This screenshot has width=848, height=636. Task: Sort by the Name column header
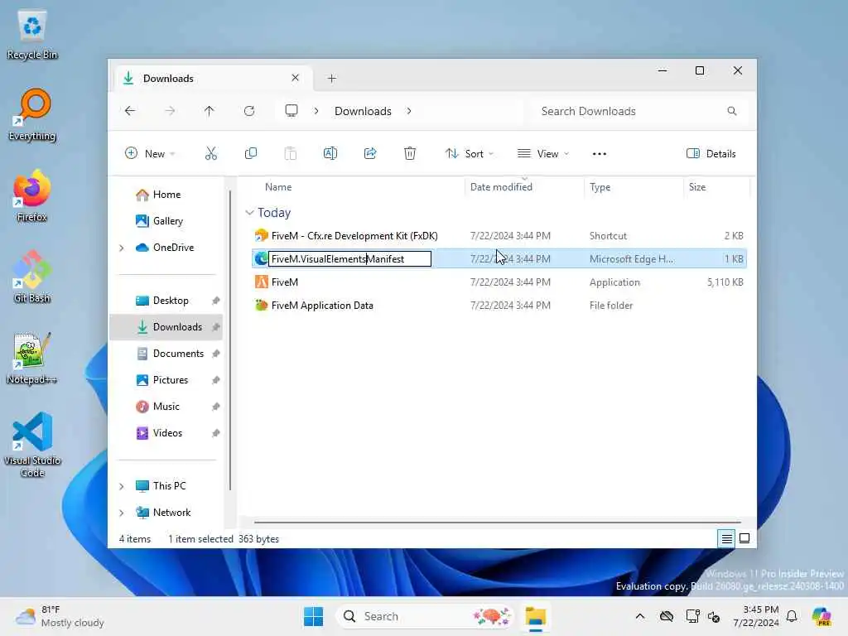tap(278, 187)
